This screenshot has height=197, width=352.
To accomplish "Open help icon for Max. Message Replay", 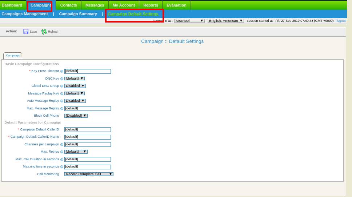I will (62, 109).
